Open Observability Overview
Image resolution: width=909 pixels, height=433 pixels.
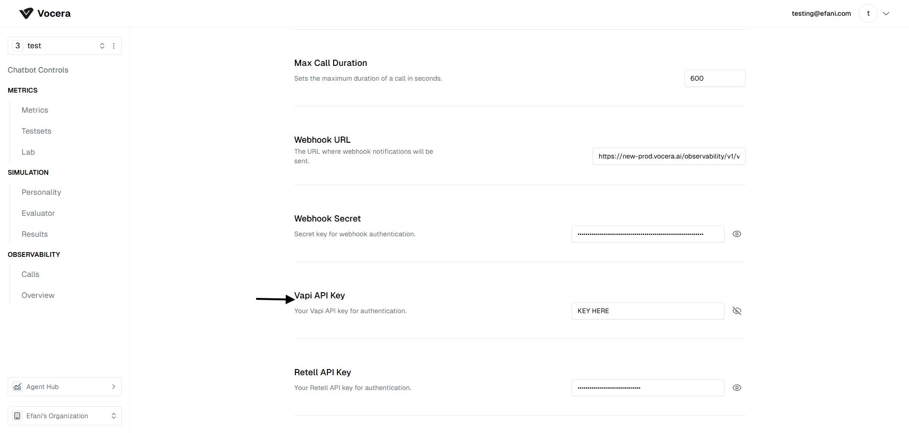[x=38, y=296]
